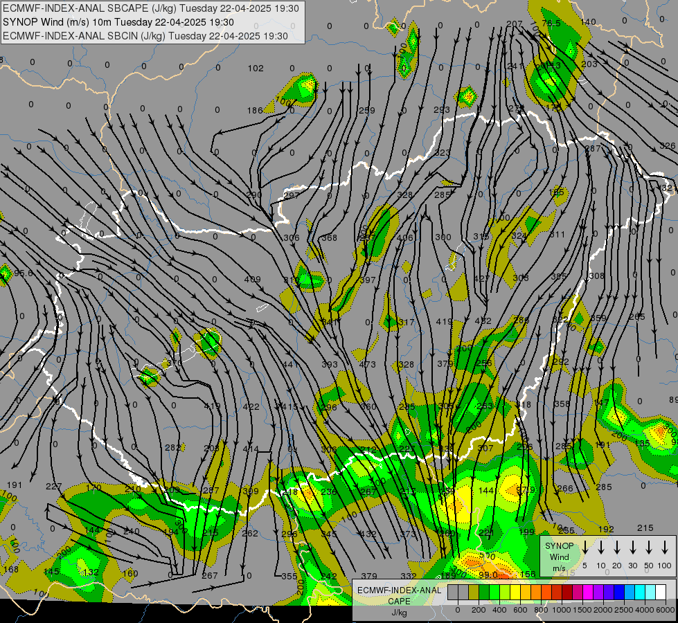This screenshot has width=678, height=623.
Task: Click the map value 282
Action: [x=173, y=447]
